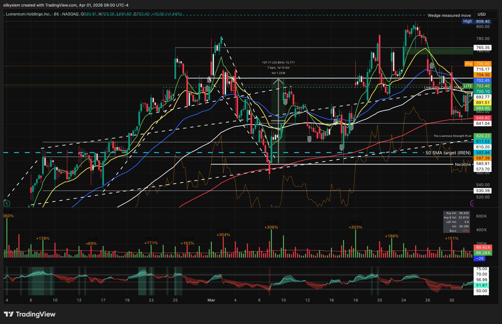
Task: Click the +188% volume spike label
Action: pyautogui.click(x=391, y=236)
